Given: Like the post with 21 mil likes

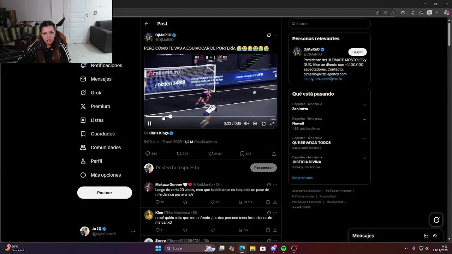Looking at the screenshot, I should (210, 154).
